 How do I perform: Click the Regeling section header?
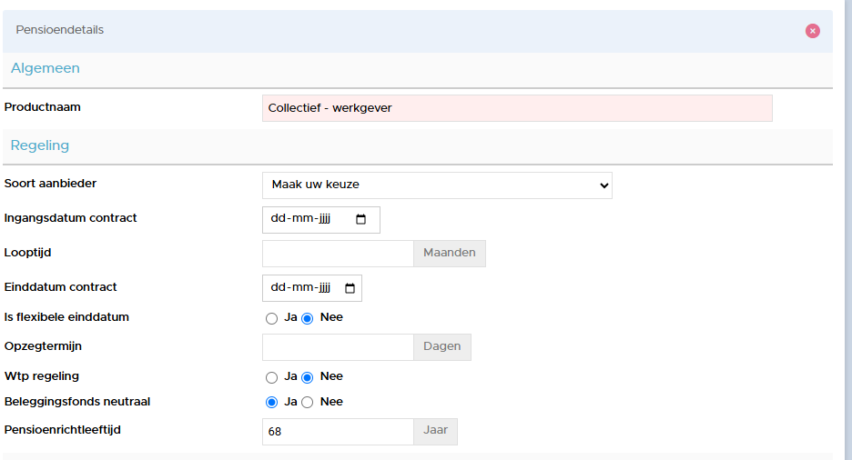tap(40, 145)
